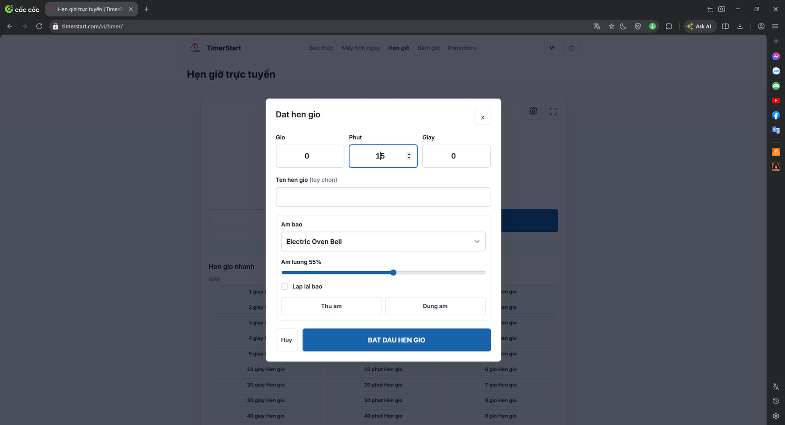Toggle light theme sun icon
The image size is (785, 425).
571,48
